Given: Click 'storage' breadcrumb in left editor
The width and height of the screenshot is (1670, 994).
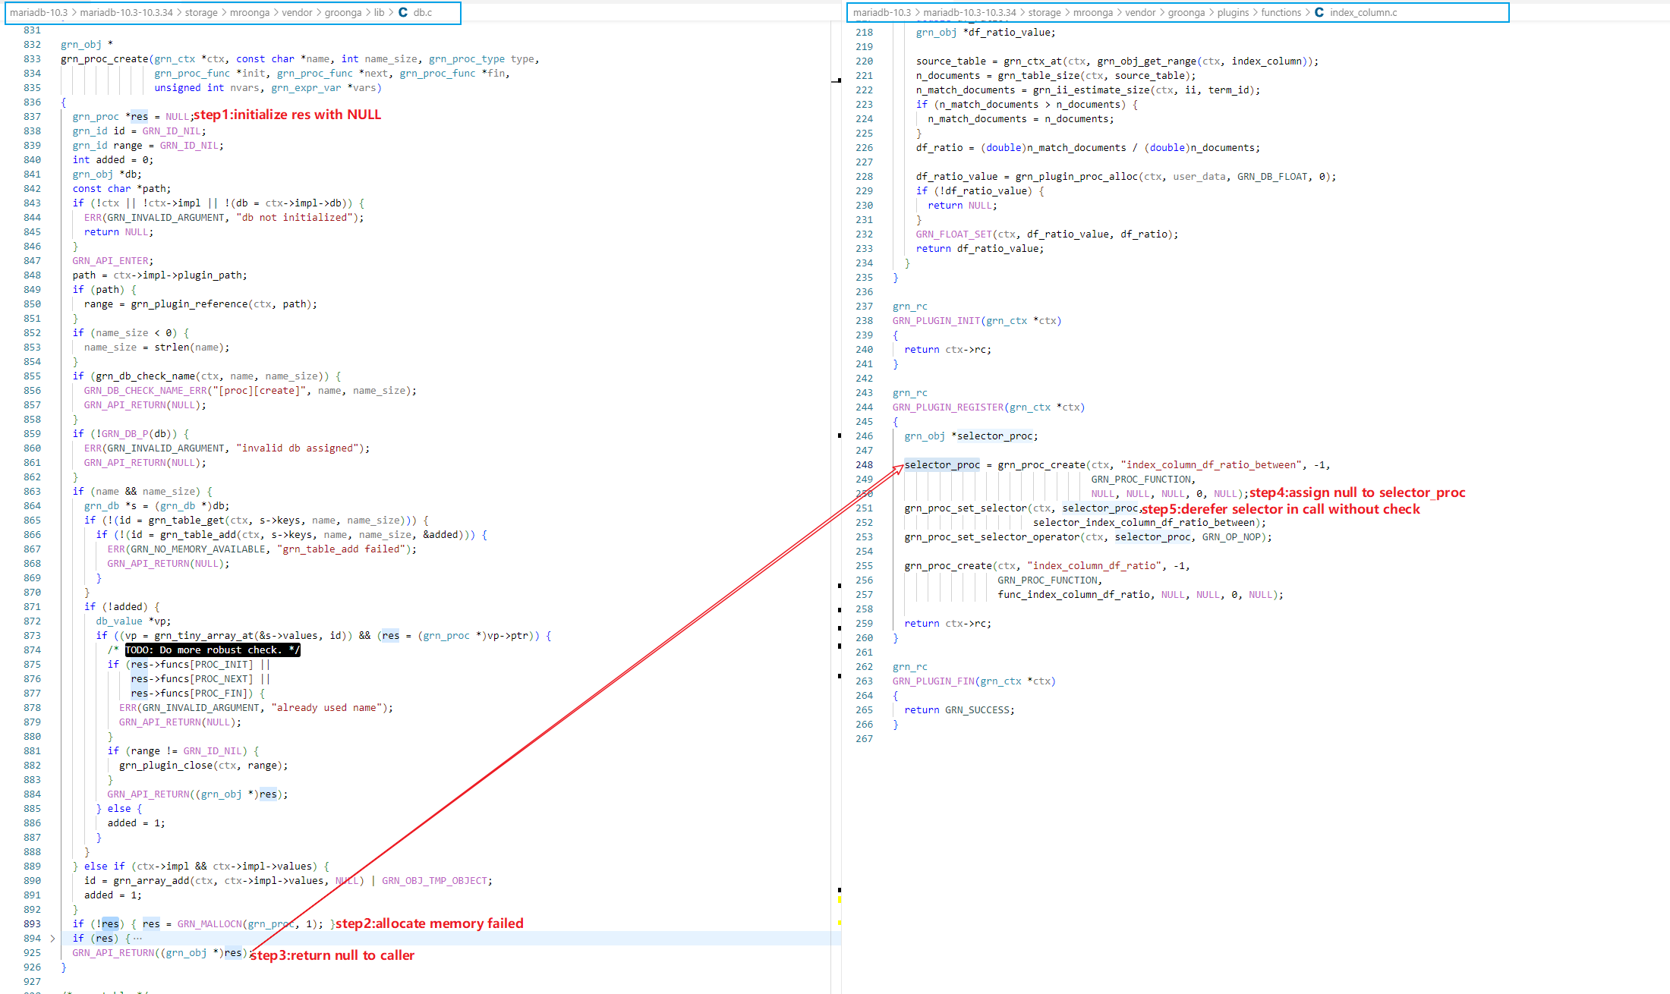Looking at the screenshot, I should (x=201, y=12).
